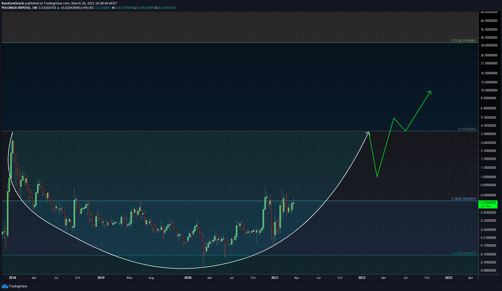Click the 4.10000000 price axis label
The image size is (502, 291).
(x=489, y=126)
